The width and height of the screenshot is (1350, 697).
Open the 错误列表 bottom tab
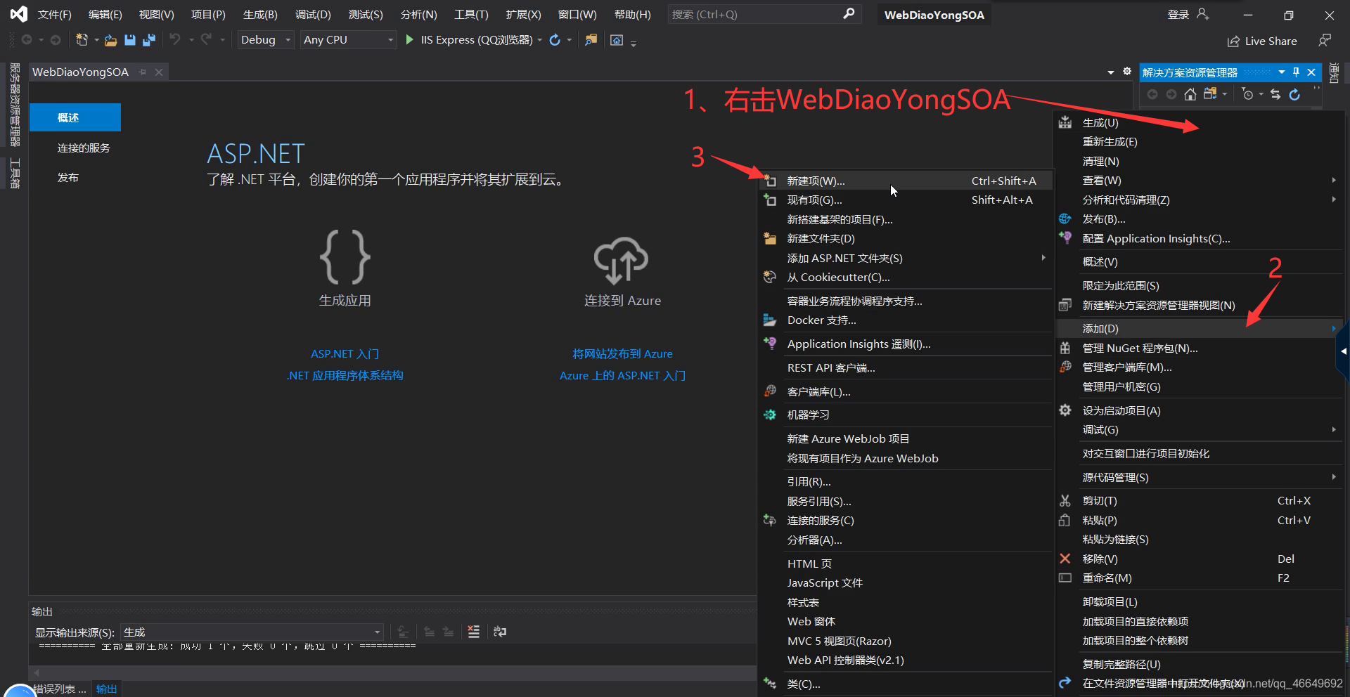click(60, 689)
